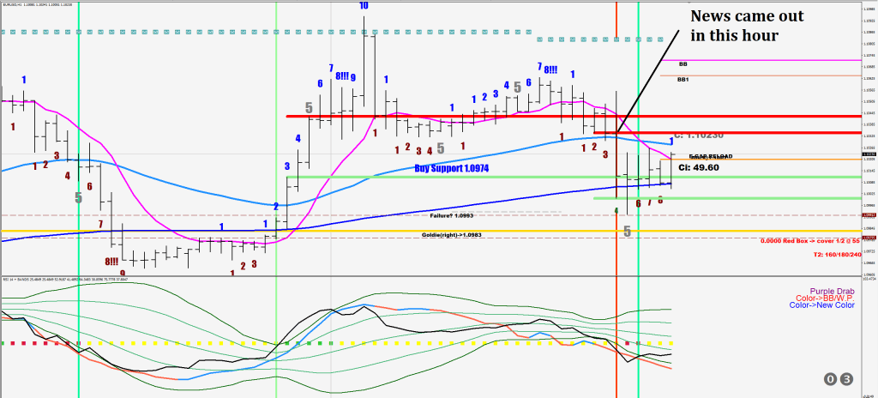Select the red 'Red Box -> cover 1/2' note
This screenshot has width=878, height=398.
(809, 241)
